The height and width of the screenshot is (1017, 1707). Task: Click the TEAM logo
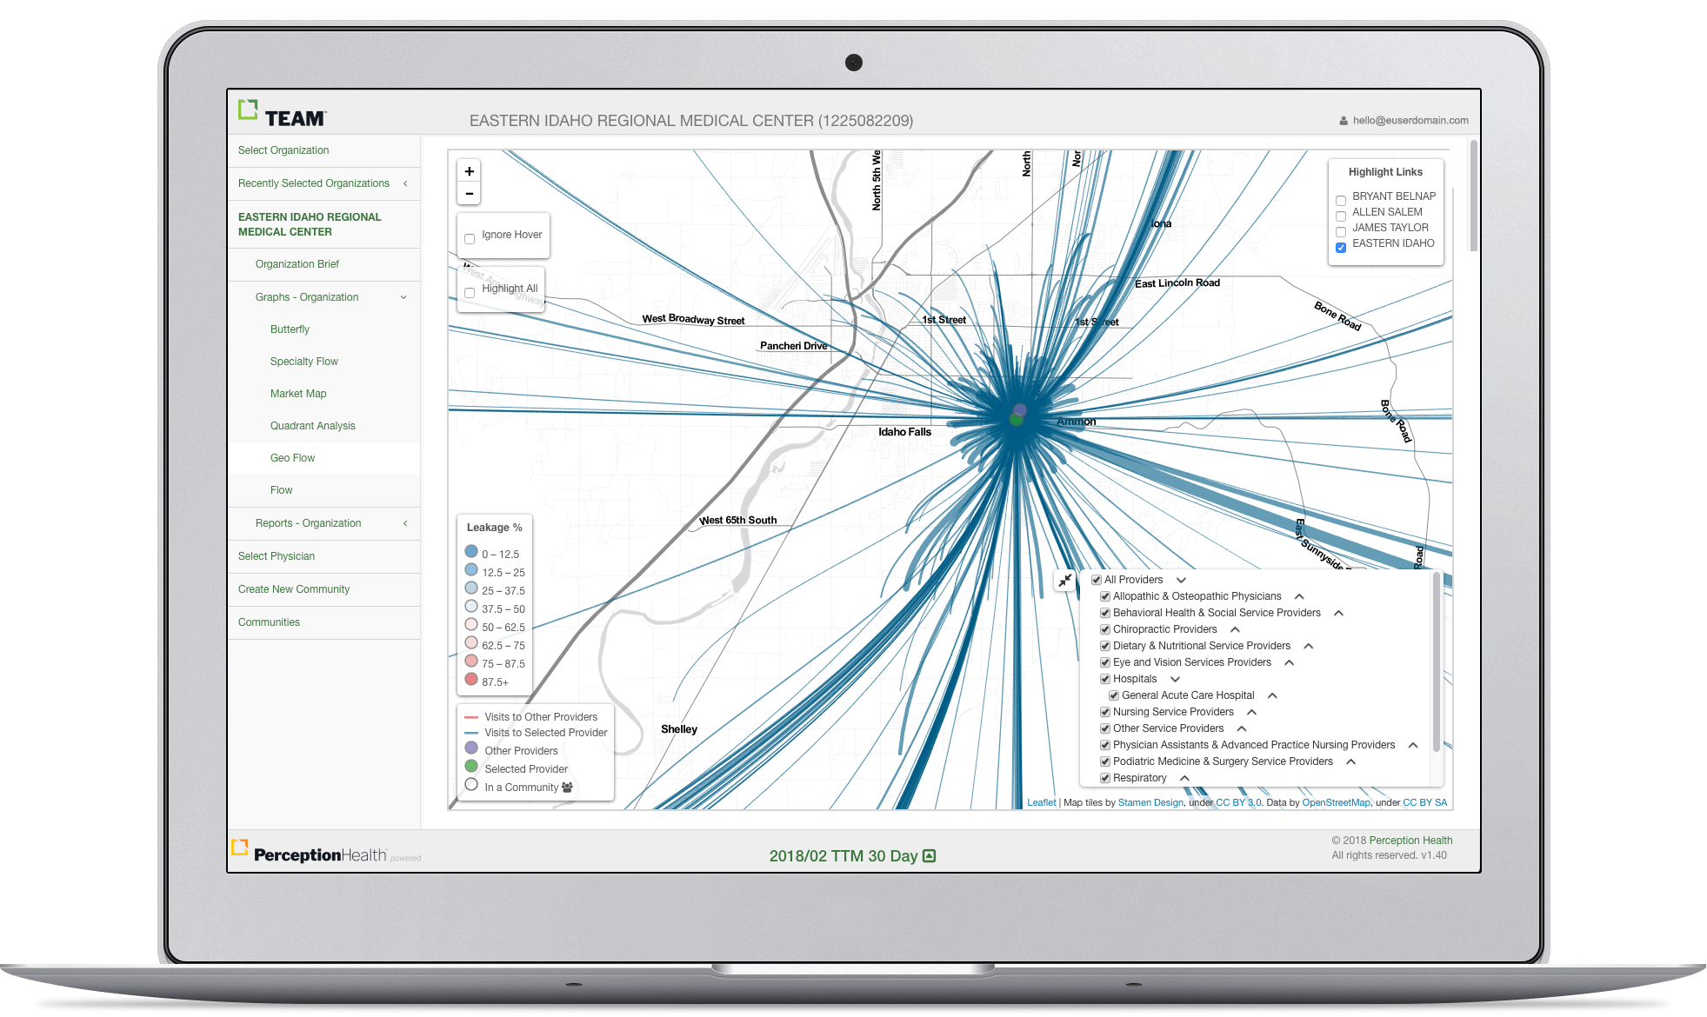(282, 114)
